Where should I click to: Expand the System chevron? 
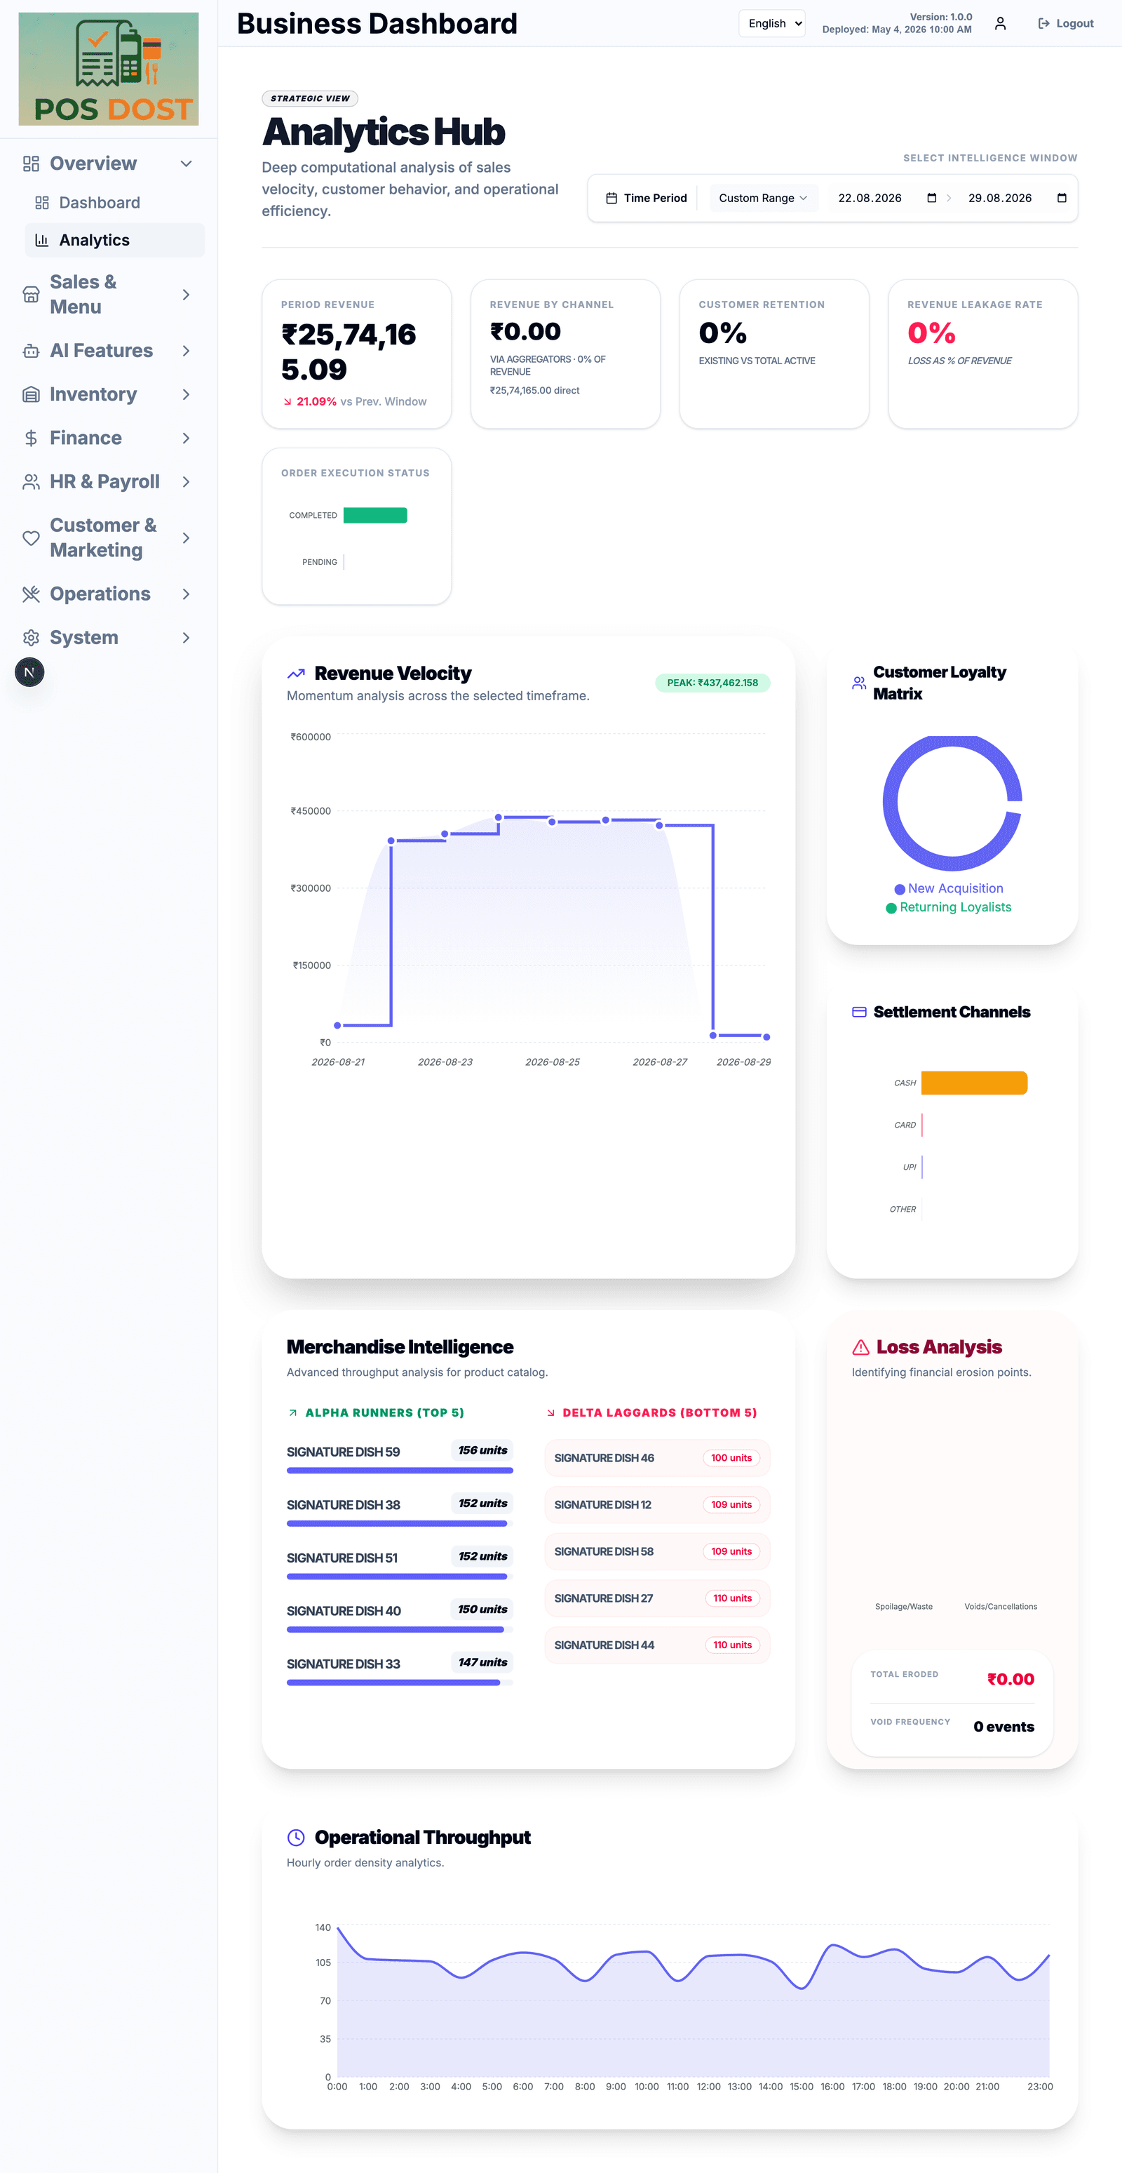(x=187, y=638)
